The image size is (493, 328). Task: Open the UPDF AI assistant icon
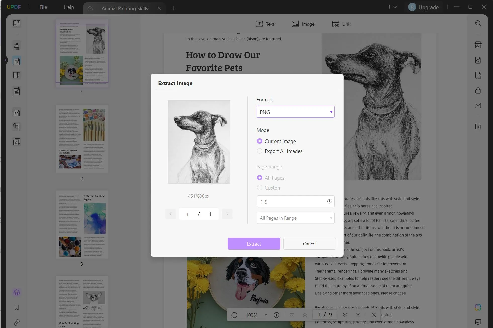pyautogui.click(x=478, y=307)
